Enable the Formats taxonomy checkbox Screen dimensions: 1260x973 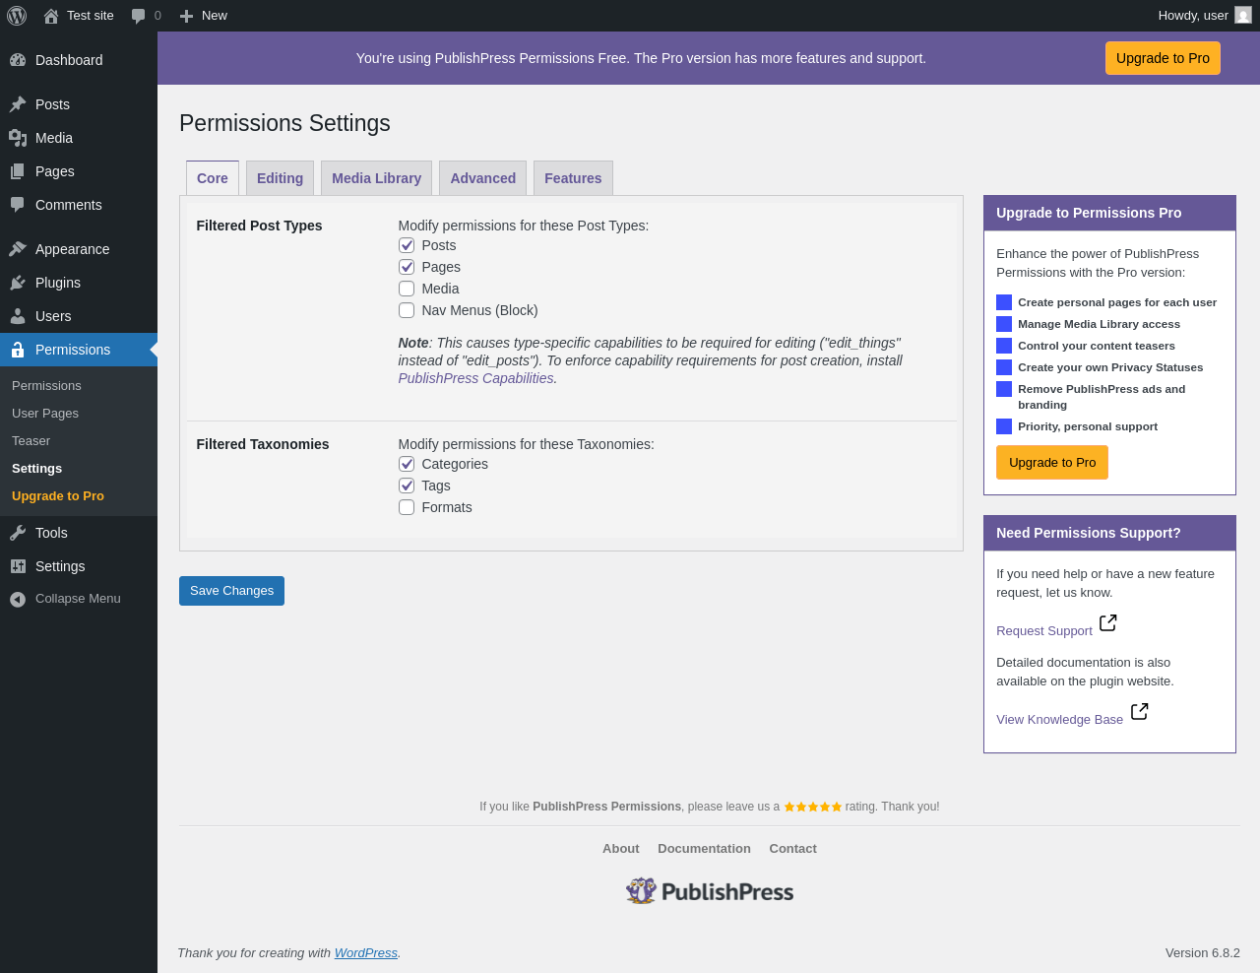point(407,507)
